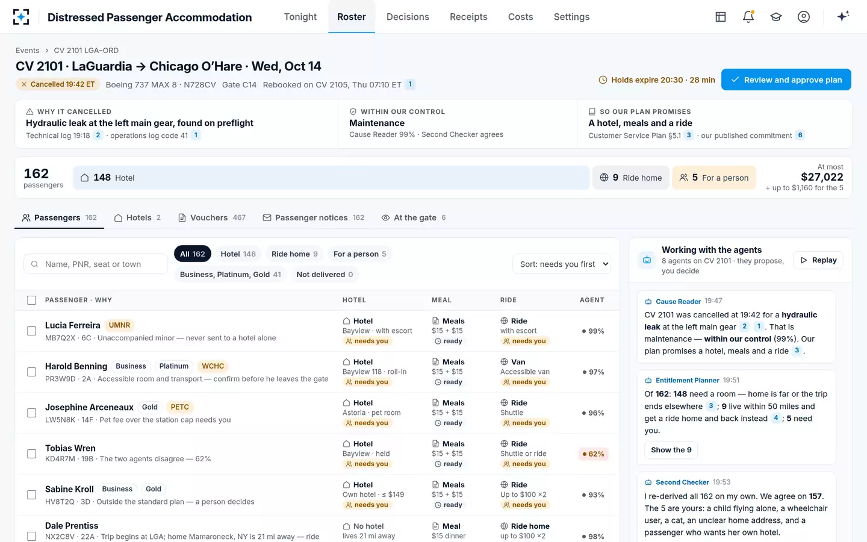Click the sparkle assistant icon

pos(843,16)
